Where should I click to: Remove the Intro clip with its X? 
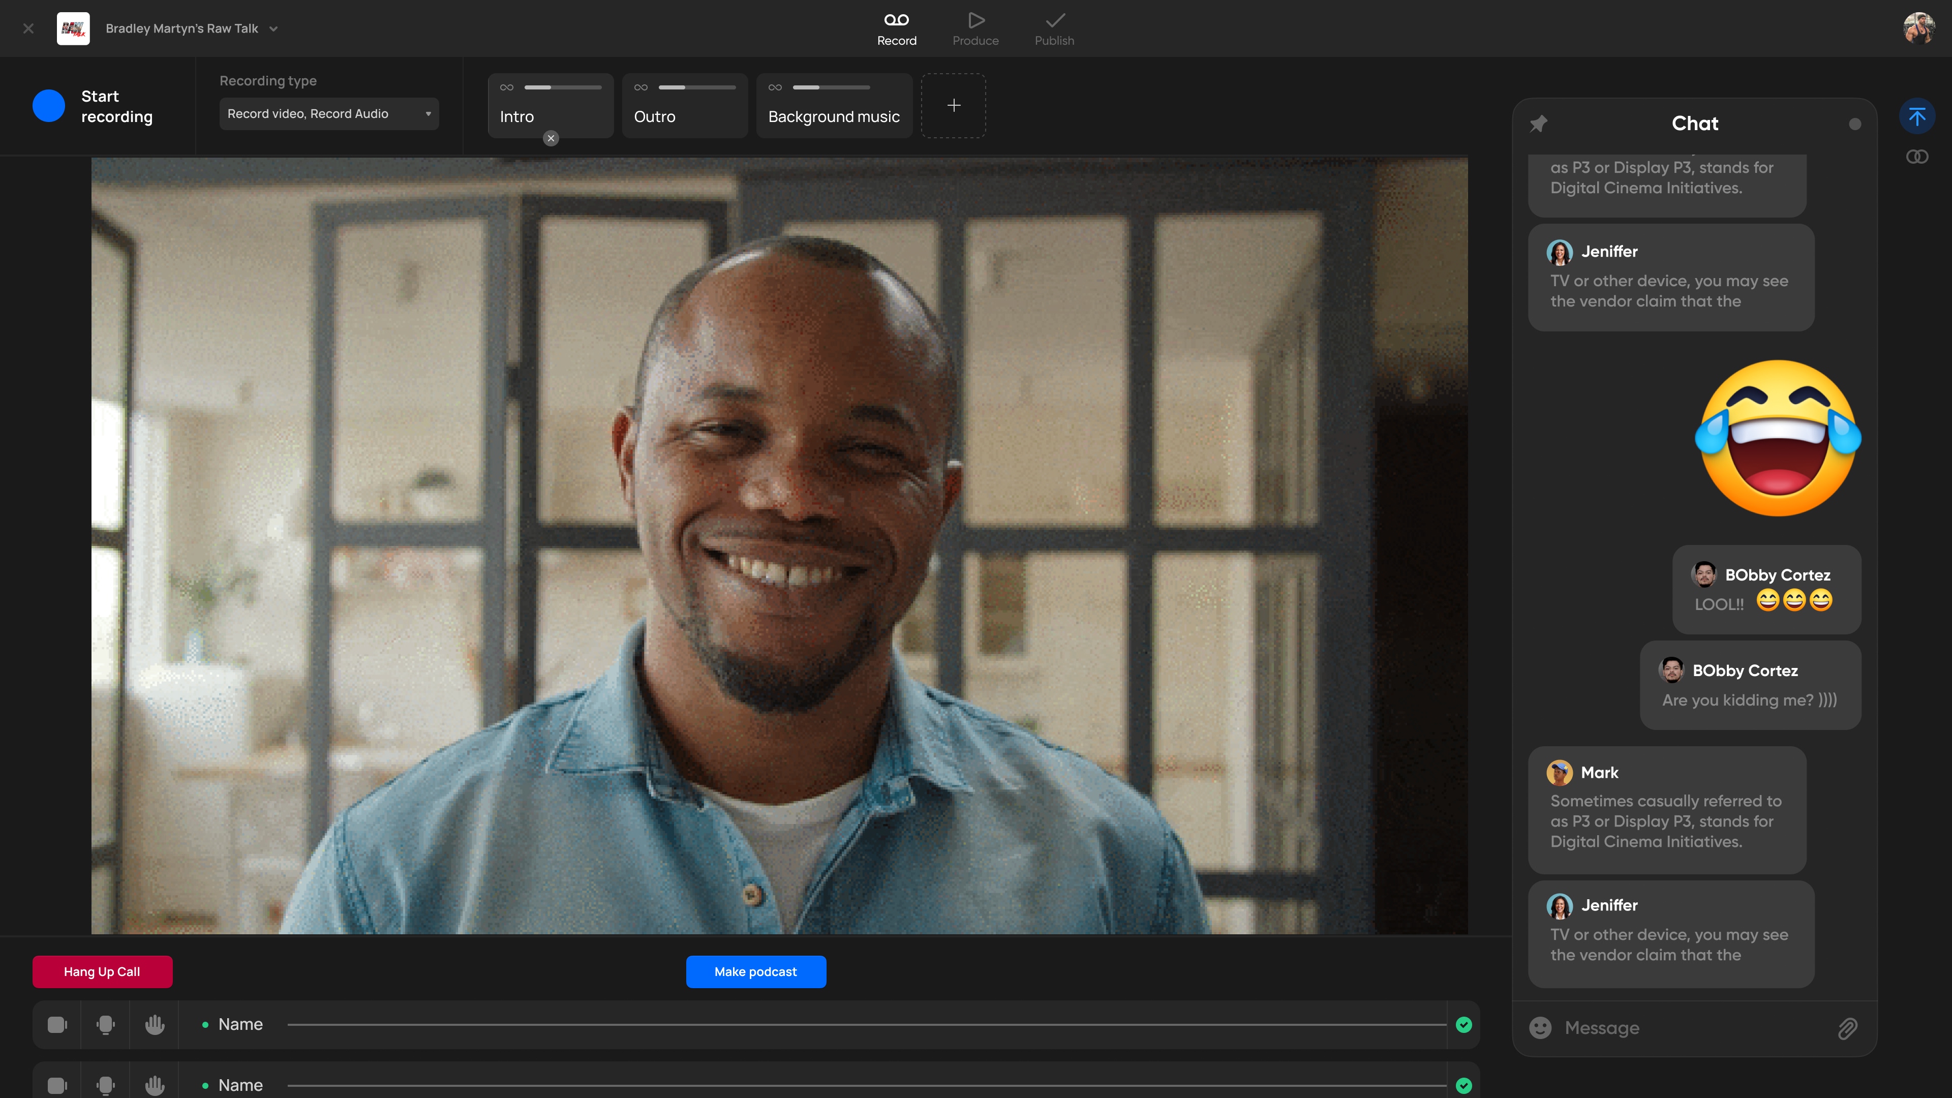551,138
